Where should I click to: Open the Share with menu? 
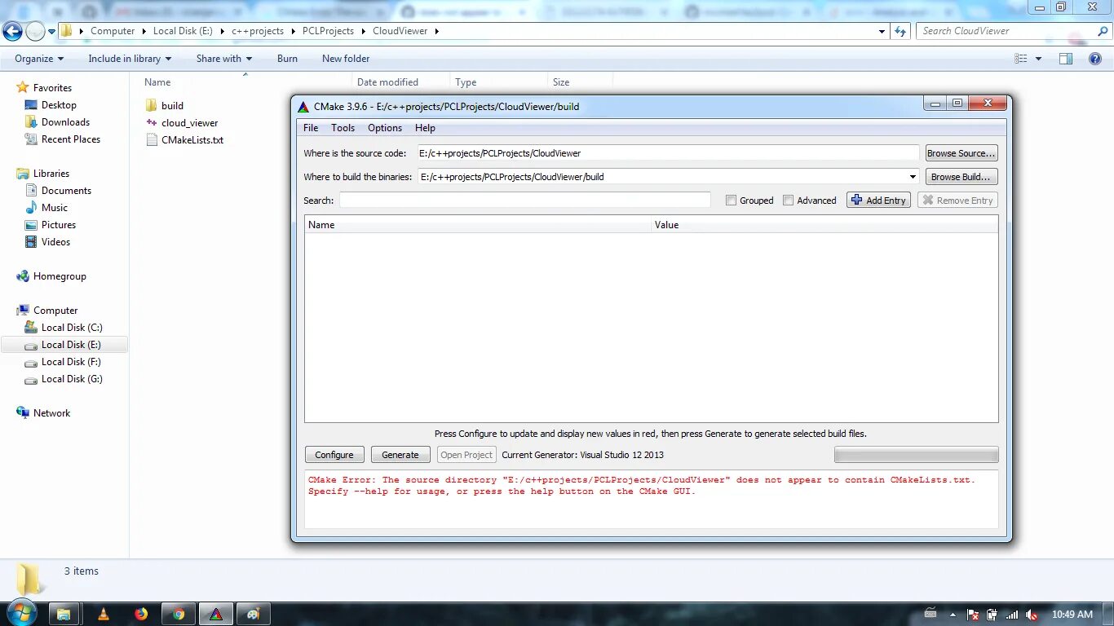[x=224, y=59]
